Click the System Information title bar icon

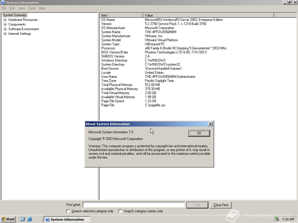[x=3, y=2]
